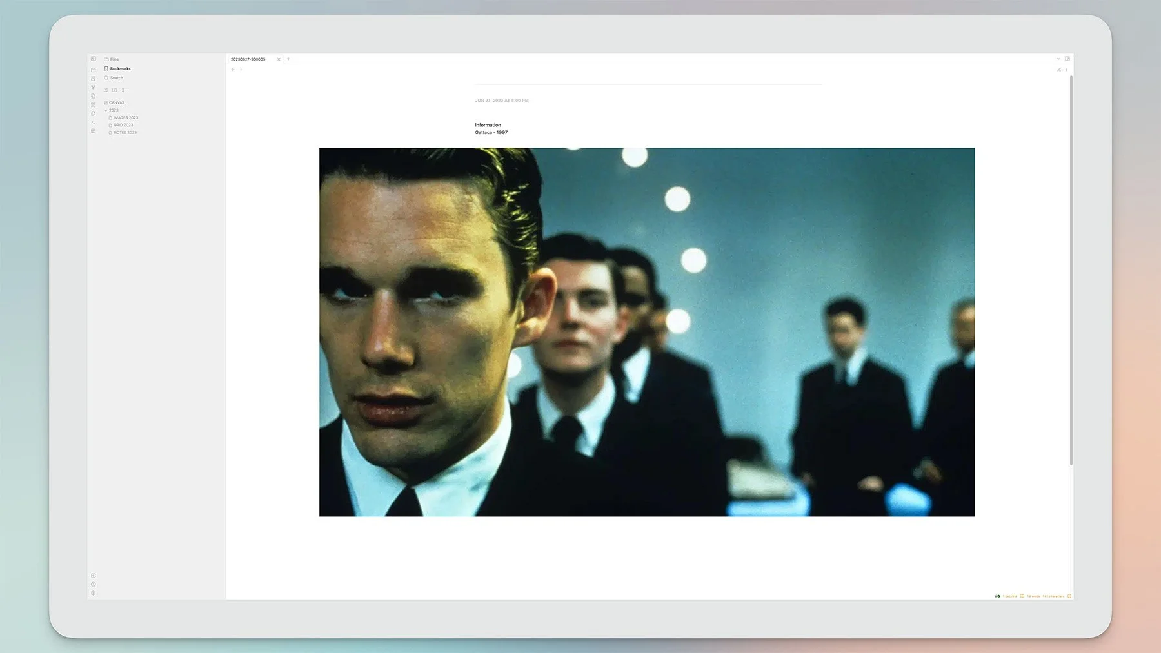Open the Files tab in the sidebar
The height and width of the screenshot is (653, 1161).
112,59
